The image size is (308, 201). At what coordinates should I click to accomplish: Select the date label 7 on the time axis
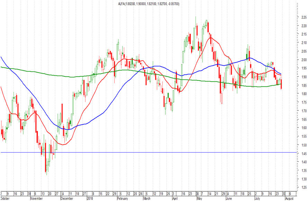[202, 194]
